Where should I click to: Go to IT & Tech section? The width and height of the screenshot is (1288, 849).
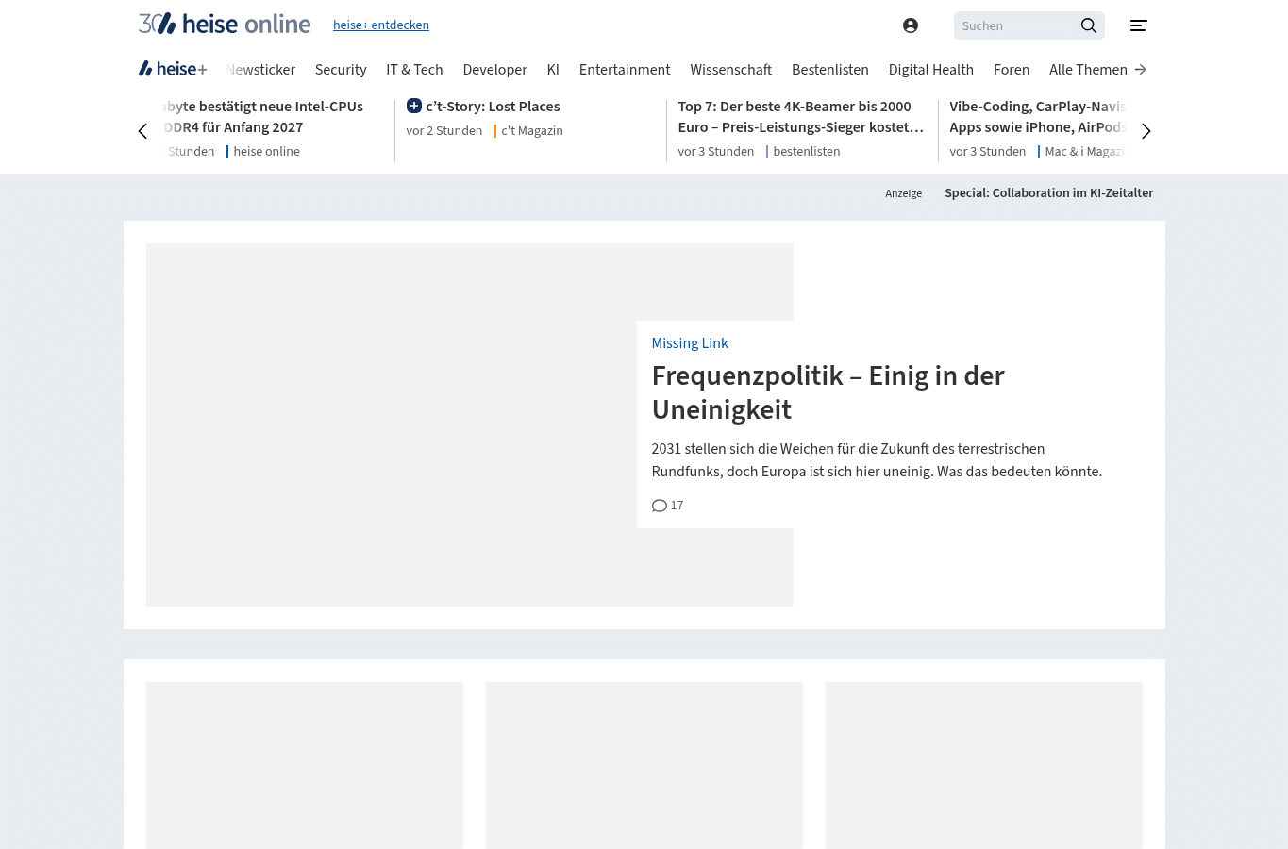(x=414, y=70)
